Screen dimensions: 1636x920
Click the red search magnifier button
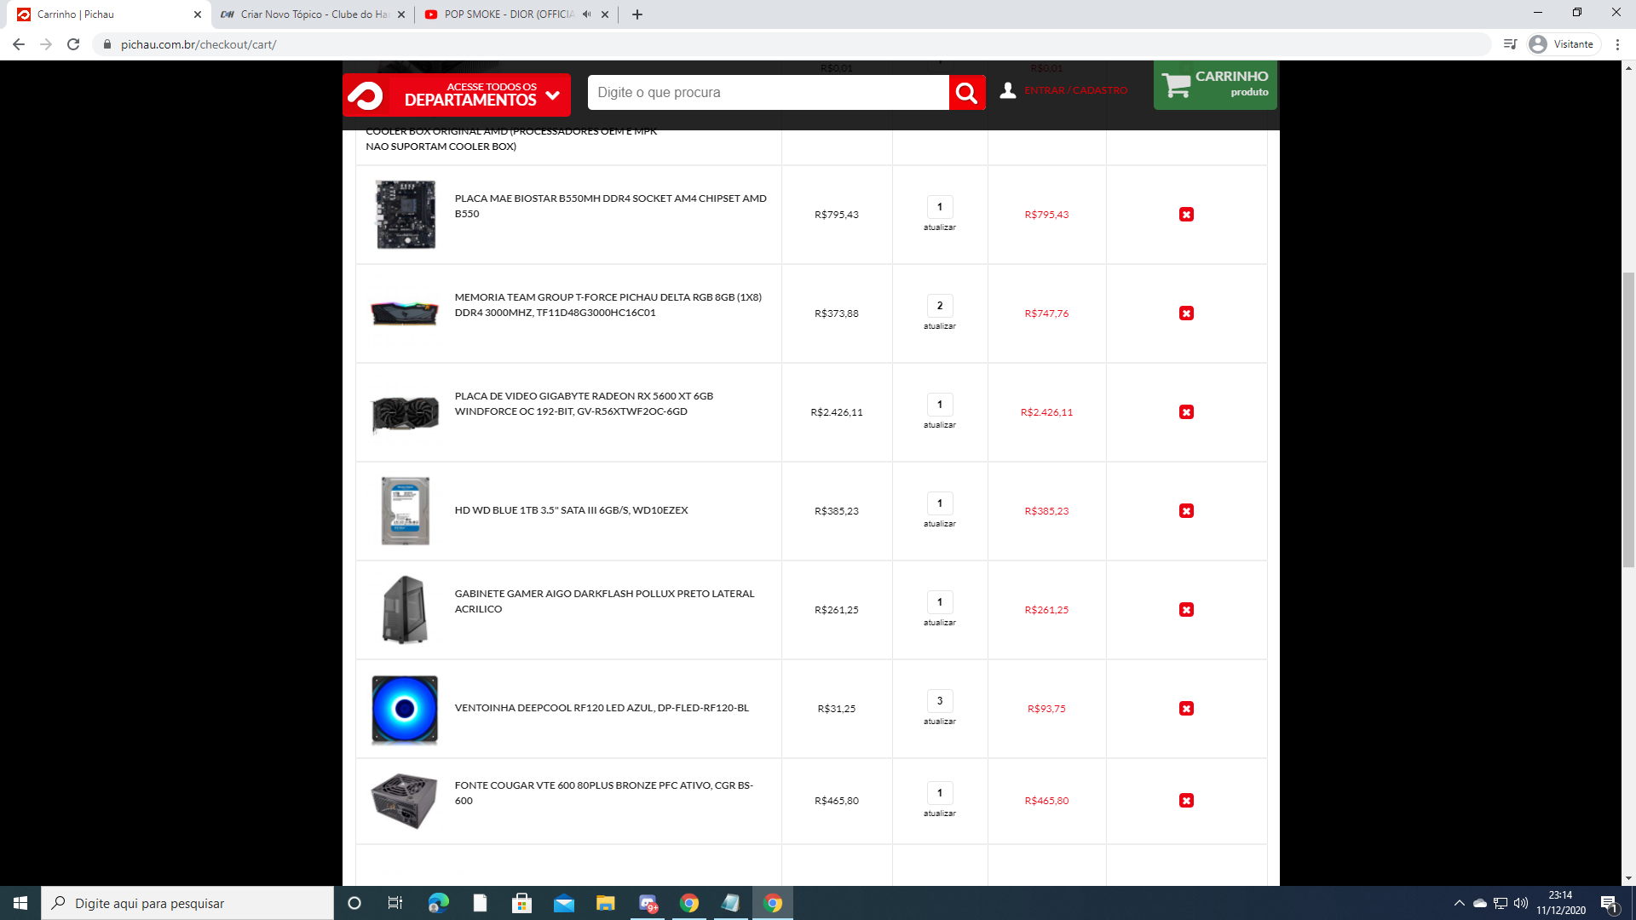point(967,93)
